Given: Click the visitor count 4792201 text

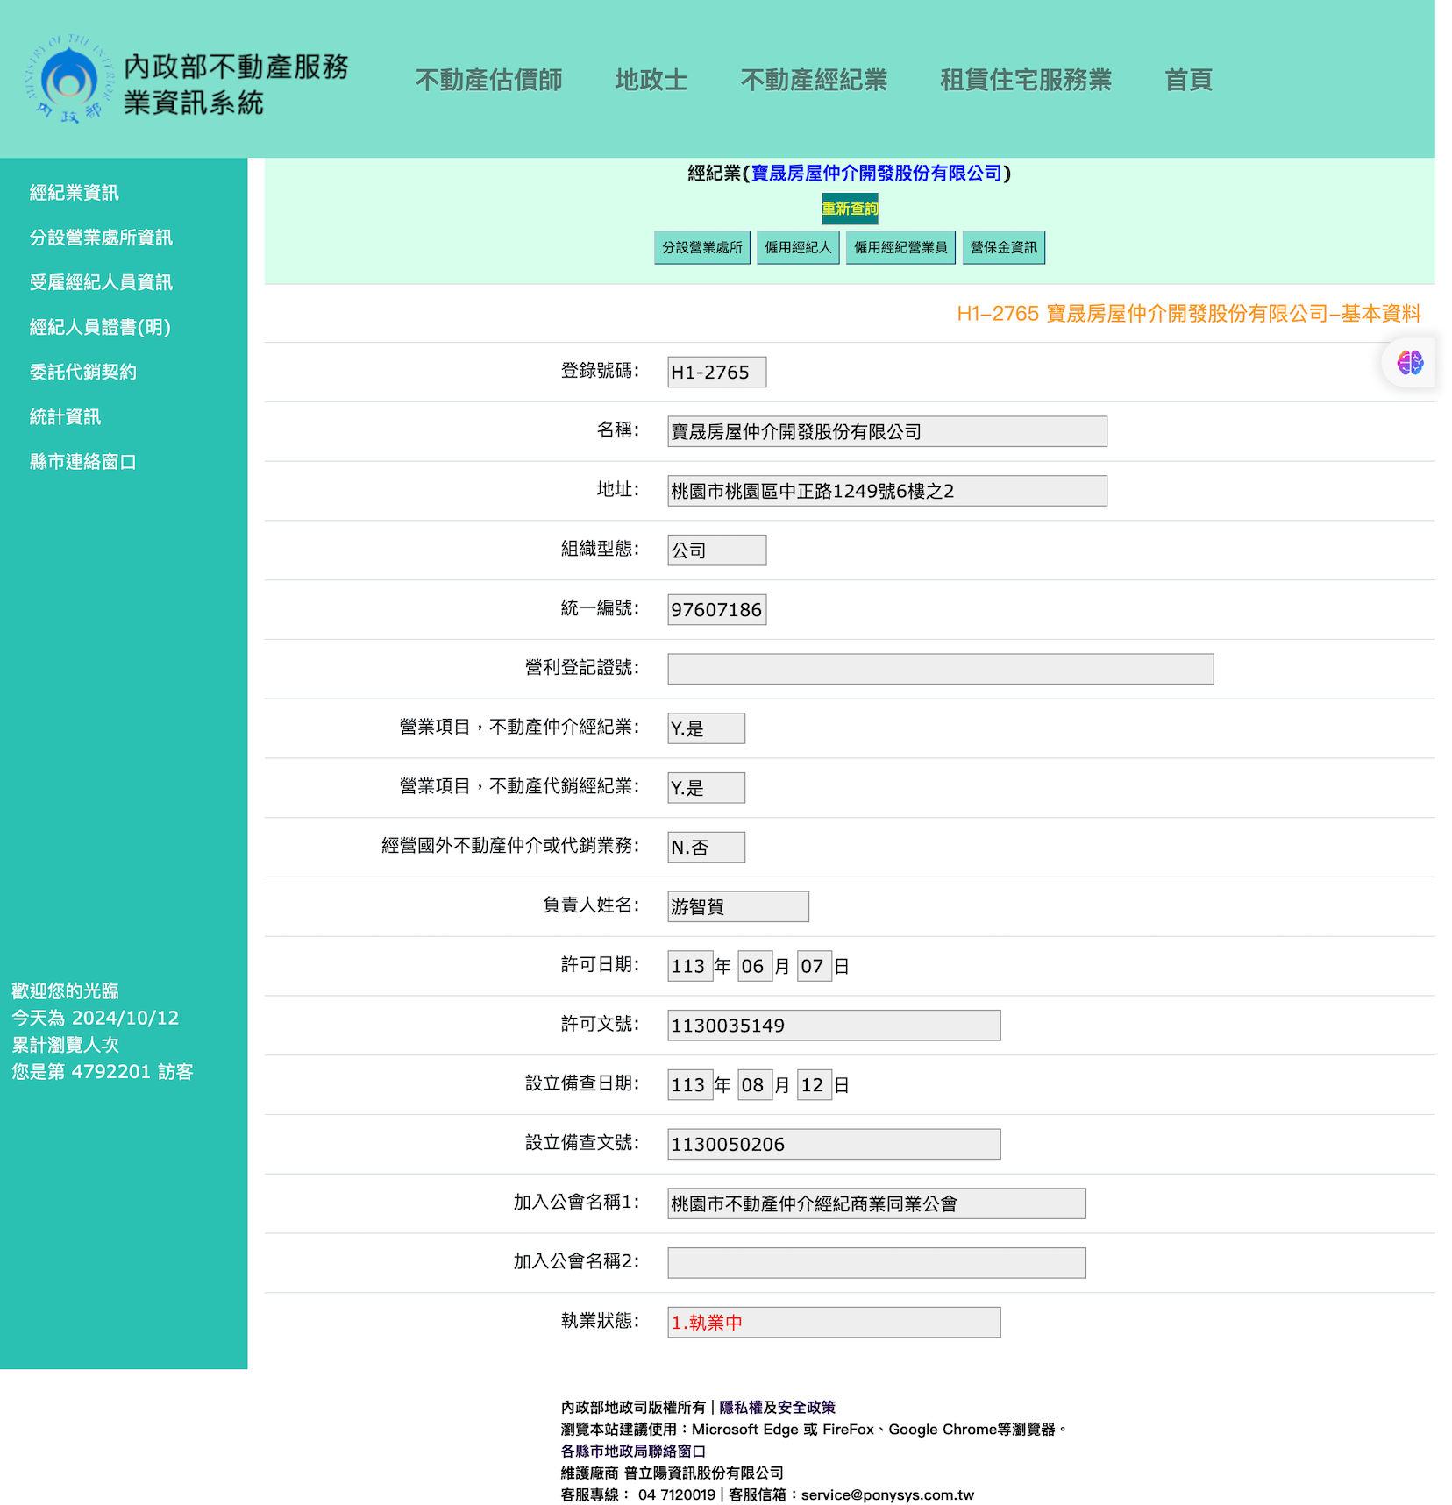Looking at the screenshot, I should click(x=111, y=1072).
